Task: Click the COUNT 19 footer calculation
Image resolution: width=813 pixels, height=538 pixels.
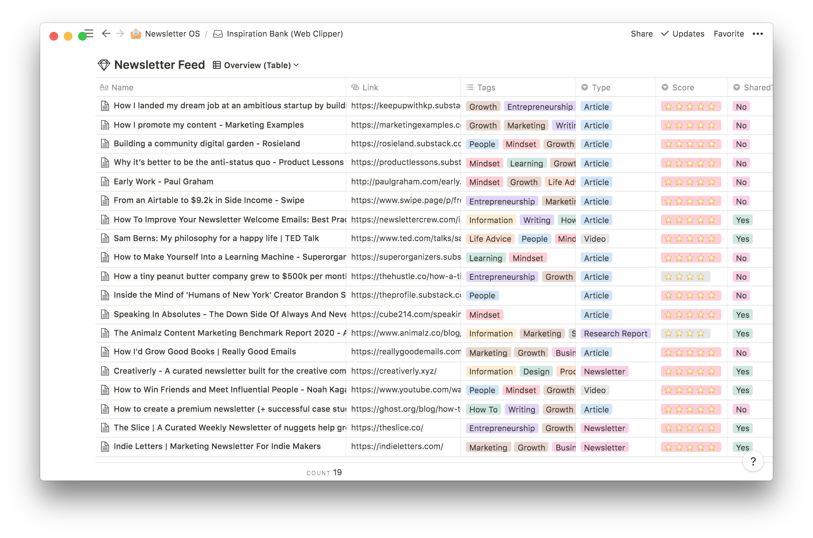Action: (324, 473)
